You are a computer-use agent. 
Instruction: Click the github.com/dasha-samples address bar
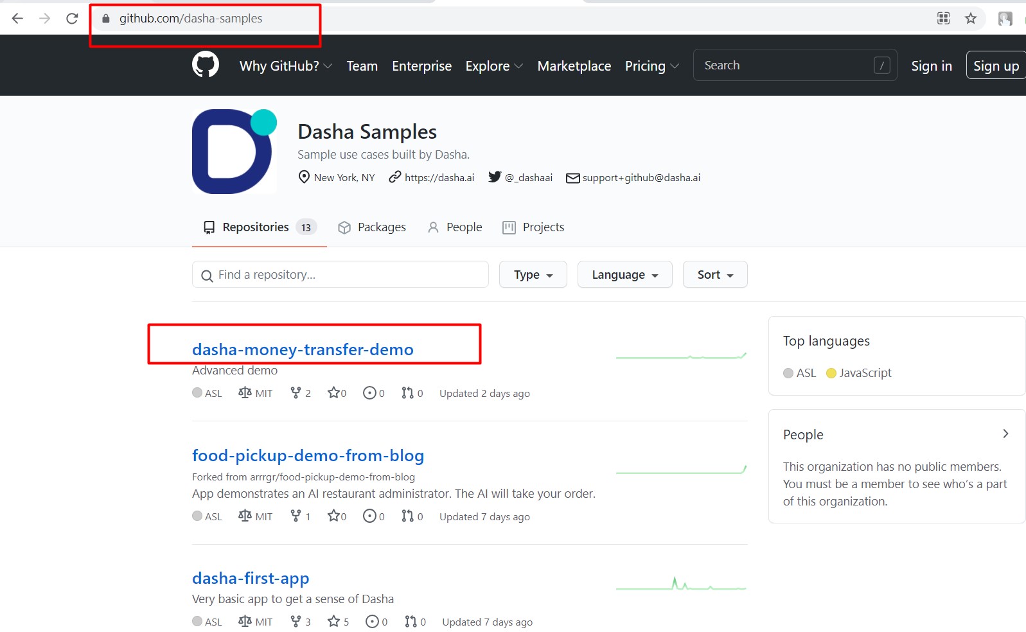click(191, 19)
